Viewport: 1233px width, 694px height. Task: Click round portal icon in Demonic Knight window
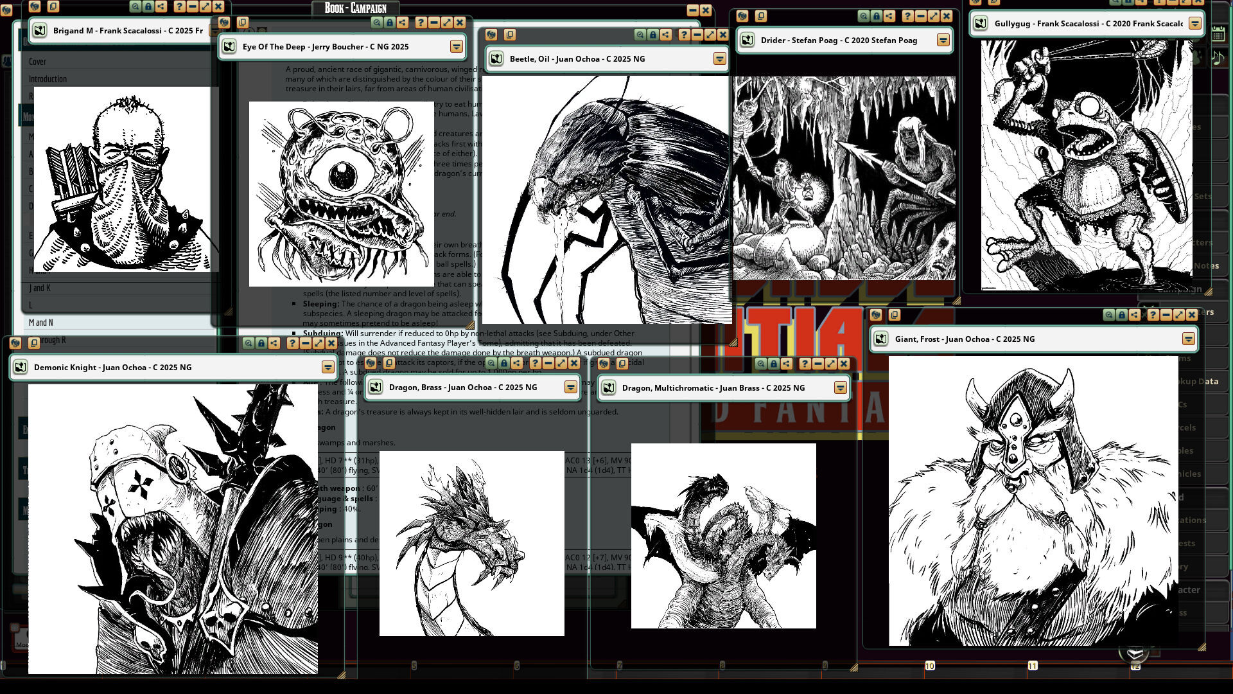[15, 343]
